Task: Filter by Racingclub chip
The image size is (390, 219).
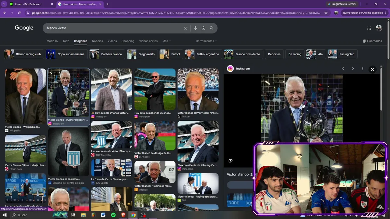Action: click(343, 54)
